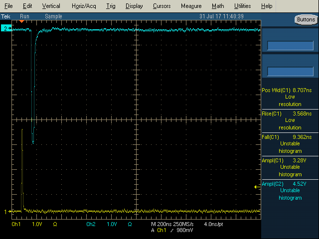
Task: Click the Ch2 coupling ohm symbol
Action: [130, 224]
